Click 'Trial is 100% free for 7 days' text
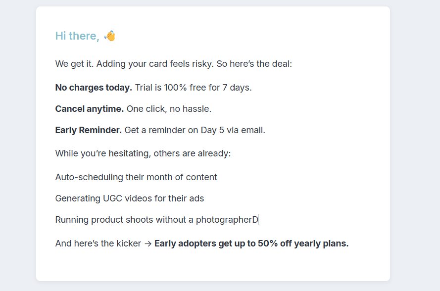The height and width of the screenshot is (291, 440). click(193, 88)
